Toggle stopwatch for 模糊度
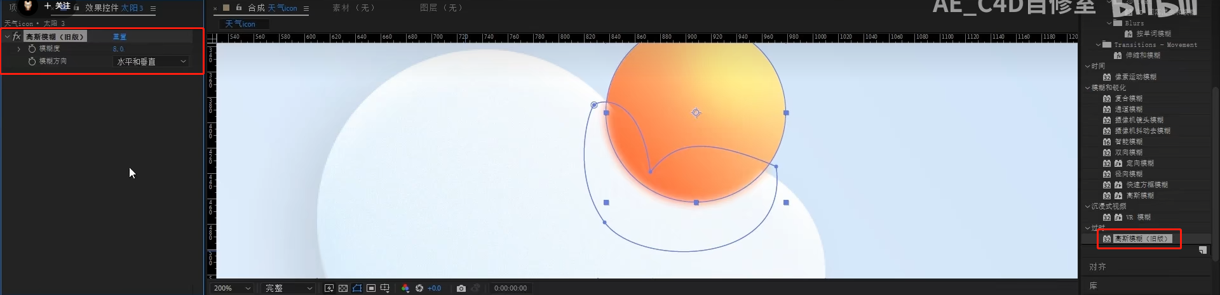Image resolution: width=1220 pixels, height=295 pixels. click(32, 49)
